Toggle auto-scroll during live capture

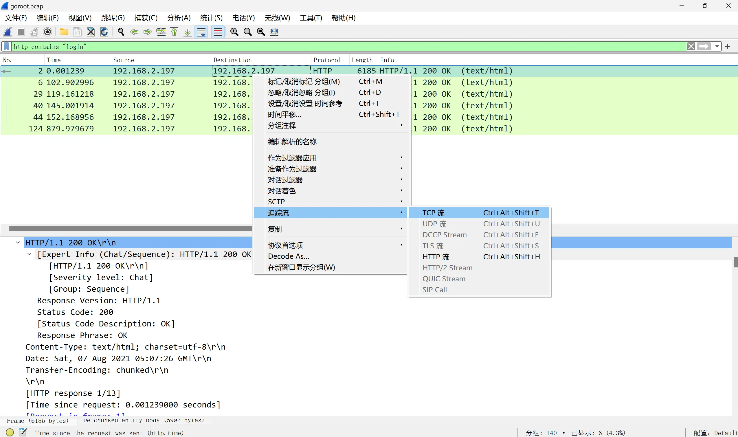point(201,32)
